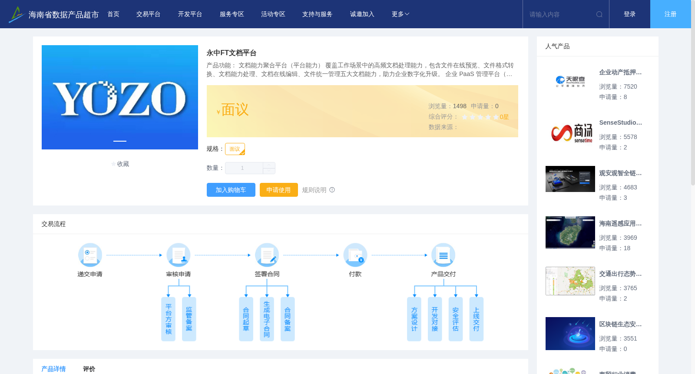Click the 规则说明 info icon

point(332,190)
